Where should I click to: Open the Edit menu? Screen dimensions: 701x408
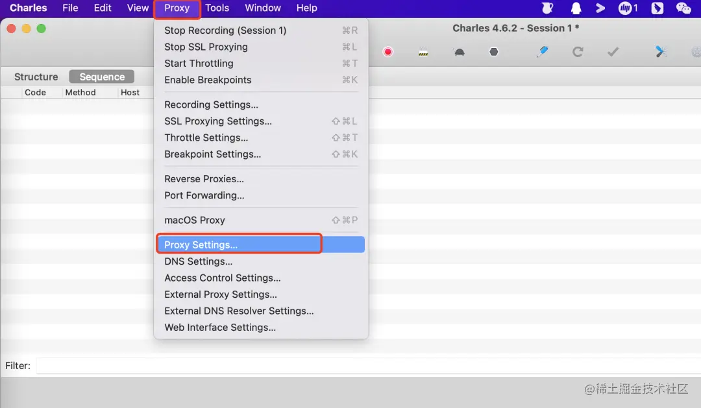[x=103, y=8]
